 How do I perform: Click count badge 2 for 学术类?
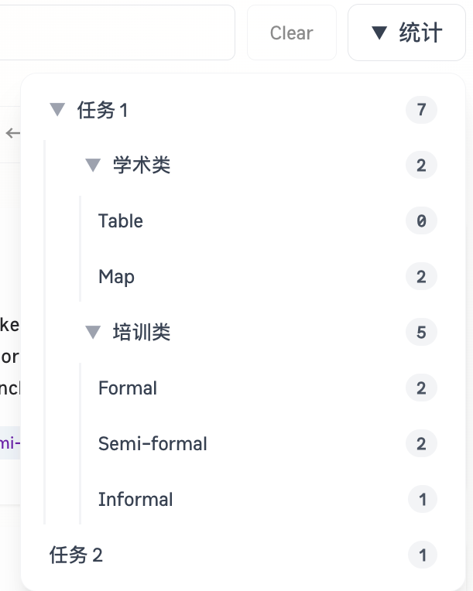421,165
